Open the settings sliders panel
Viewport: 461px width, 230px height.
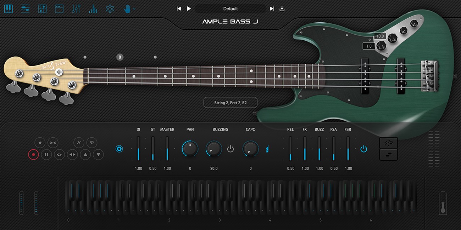click(26, 8)
